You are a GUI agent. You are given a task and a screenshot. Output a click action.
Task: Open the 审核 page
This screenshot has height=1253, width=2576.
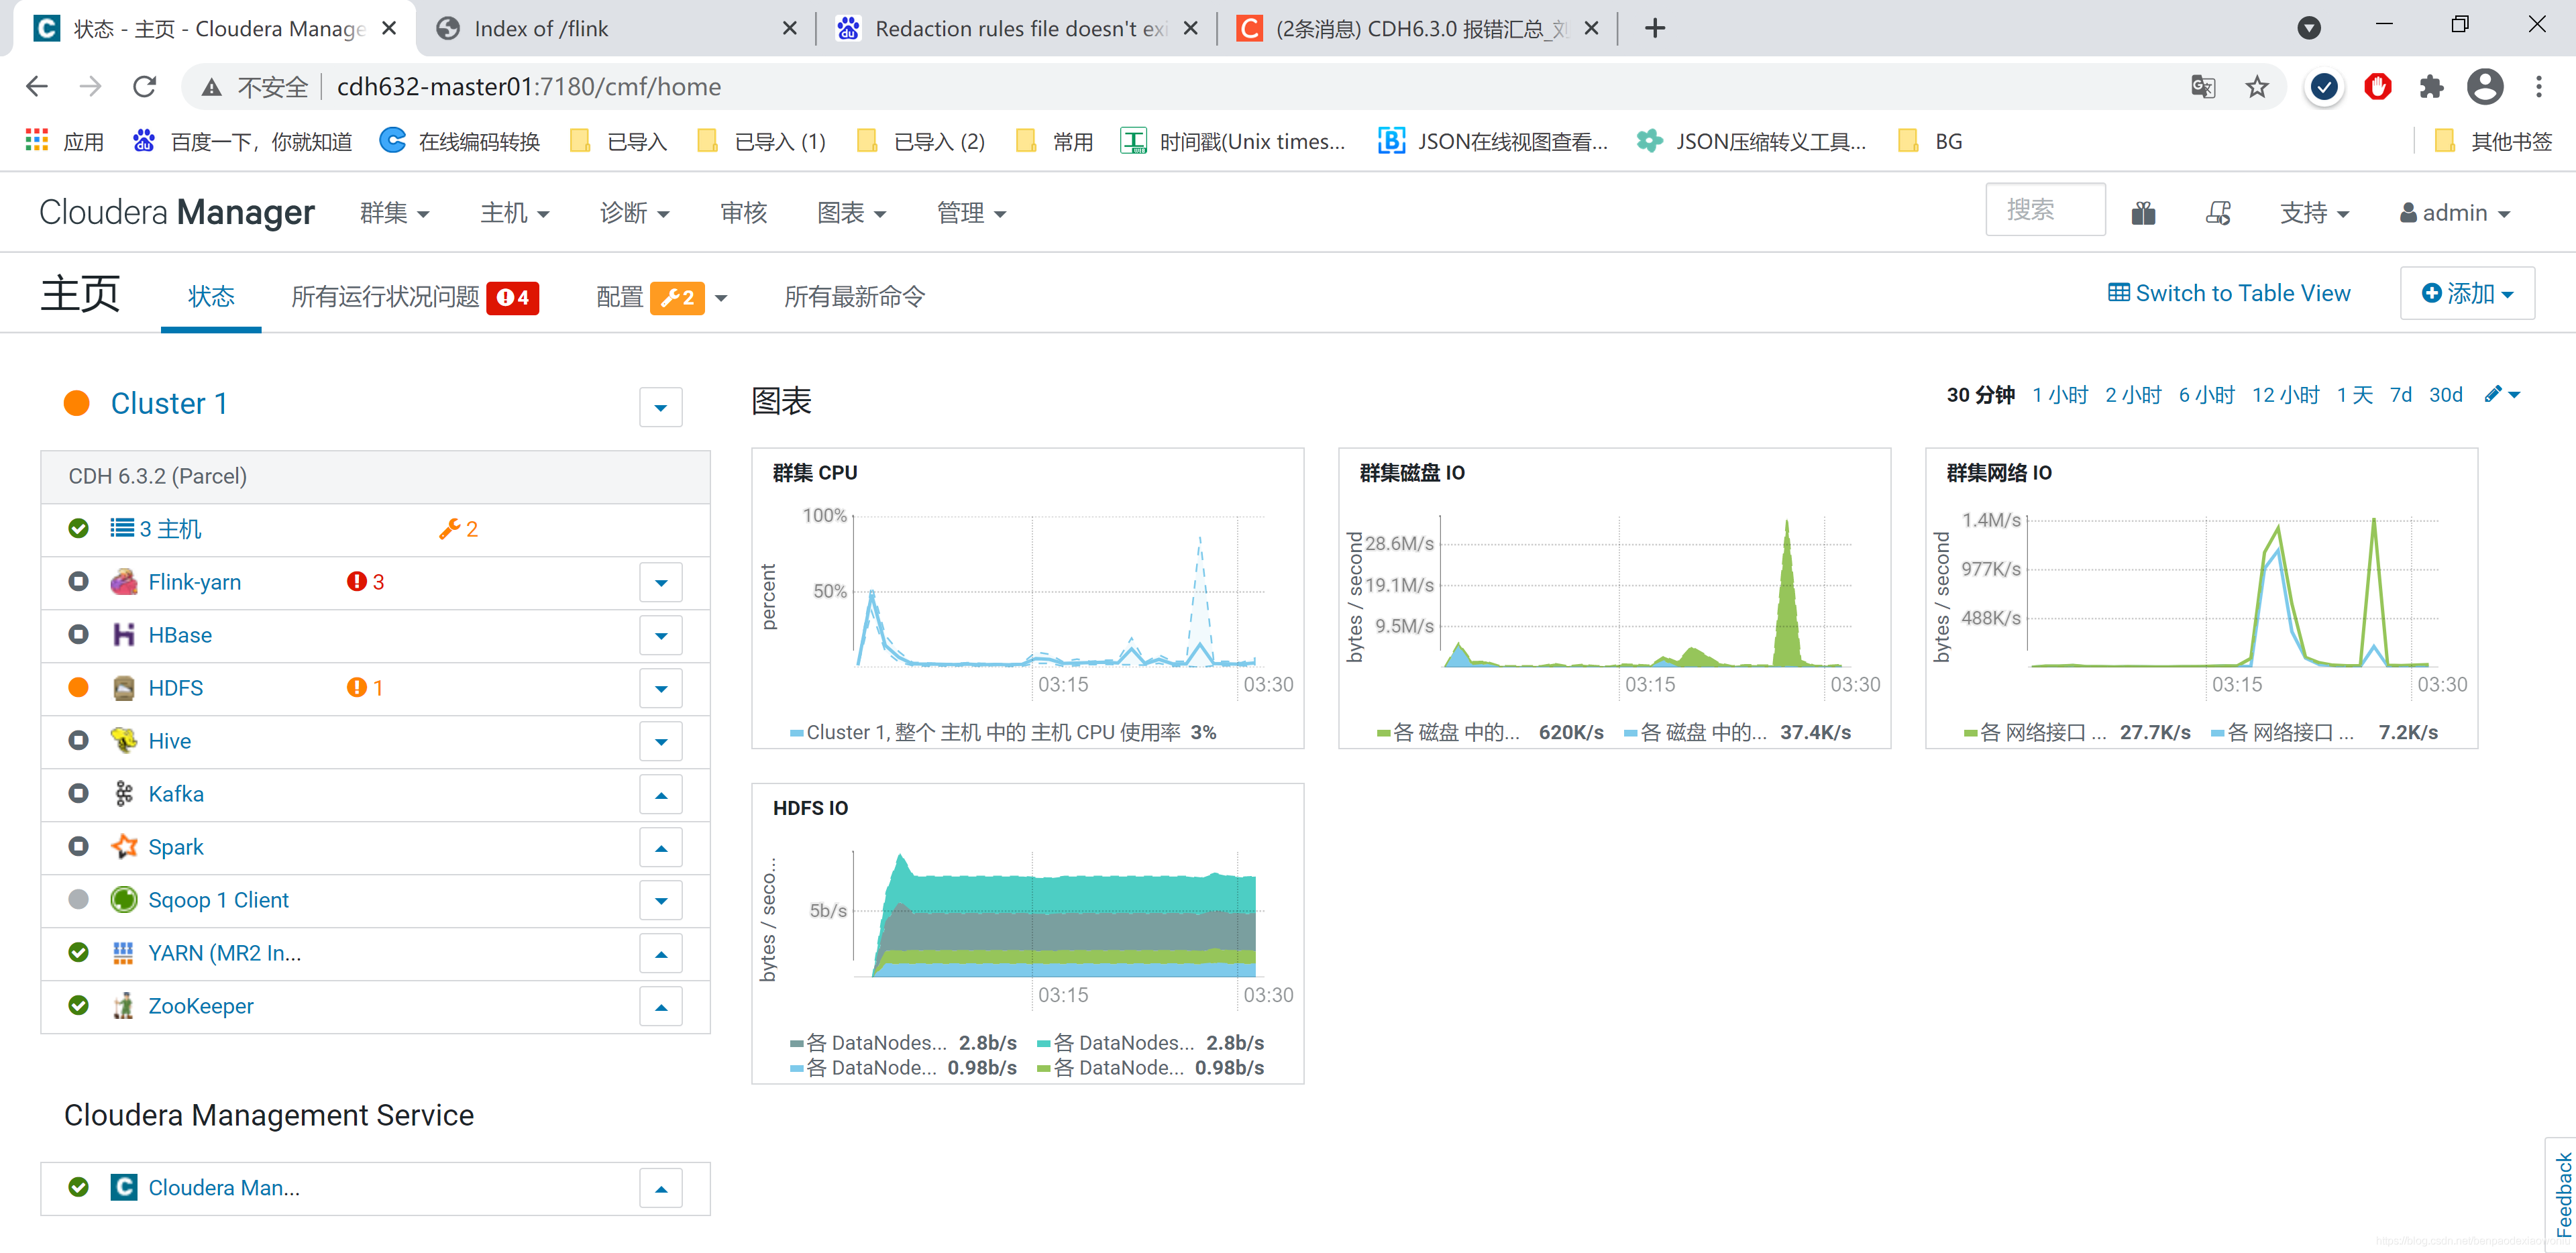(743, 212)
